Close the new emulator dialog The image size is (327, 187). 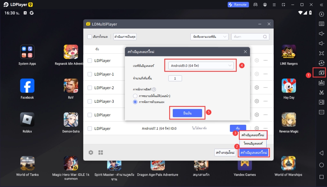pyautogui.click(x=245, y=52)
